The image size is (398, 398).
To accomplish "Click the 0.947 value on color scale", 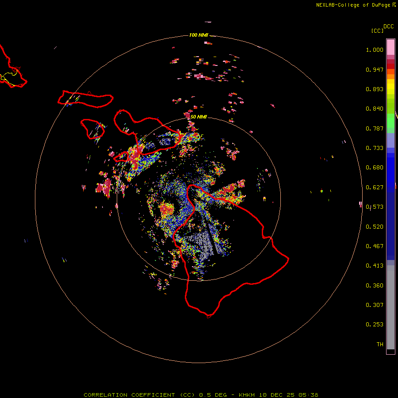I will coord(375,69).
